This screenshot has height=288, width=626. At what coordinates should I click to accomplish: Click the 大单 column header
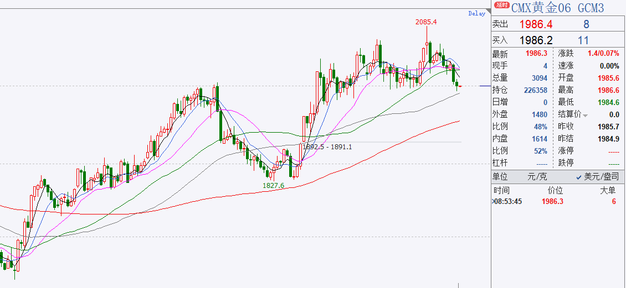pyautogui.click(x=608, y=190)
